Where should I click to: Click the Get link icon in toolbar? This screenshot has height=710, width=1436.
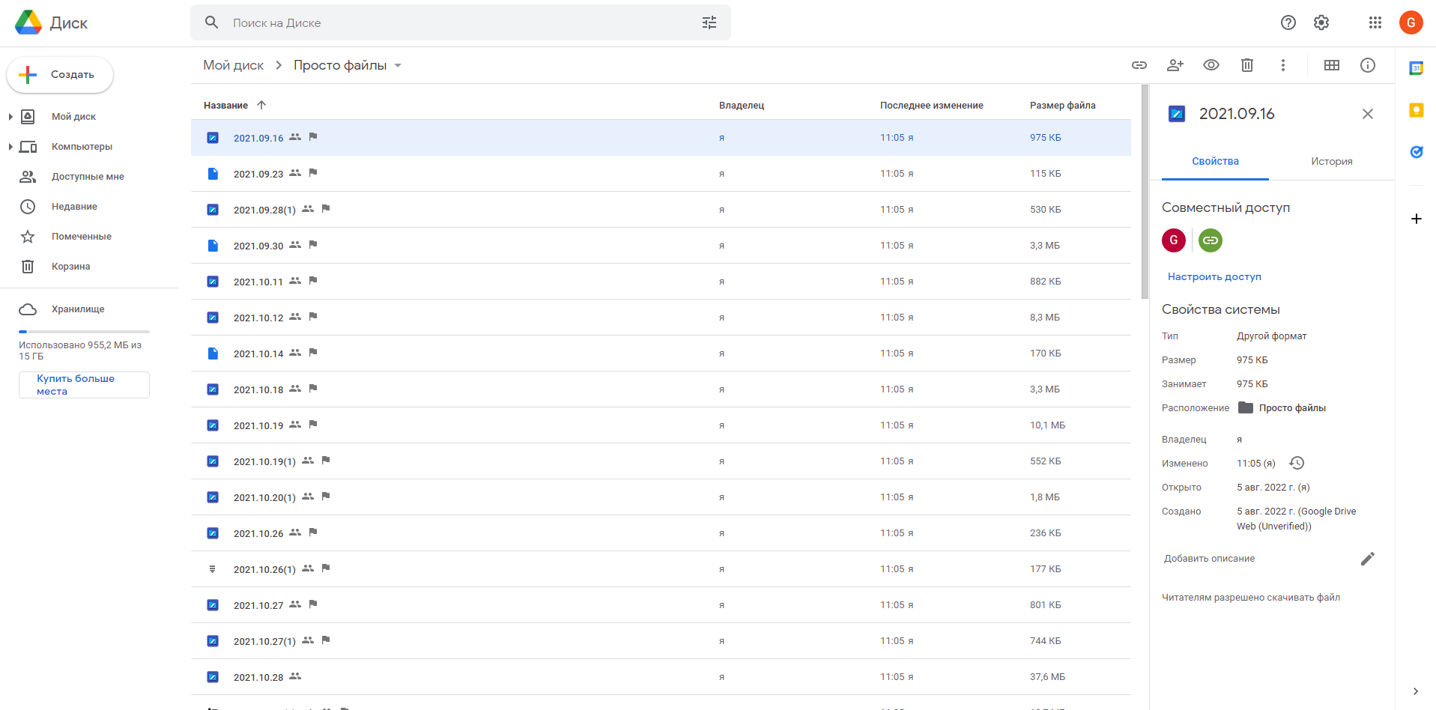[1139, 65]
